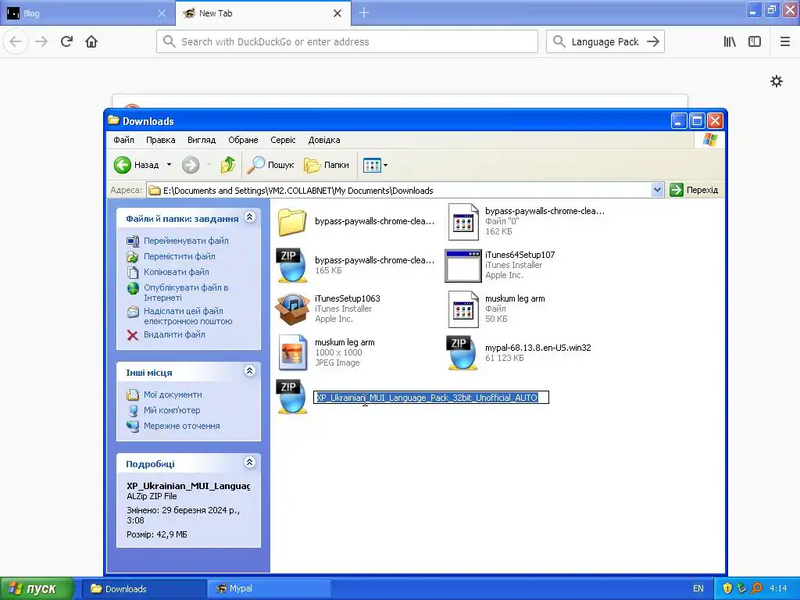Open the browser hamburger menu
800x600 pixels.
pos(785,42)
